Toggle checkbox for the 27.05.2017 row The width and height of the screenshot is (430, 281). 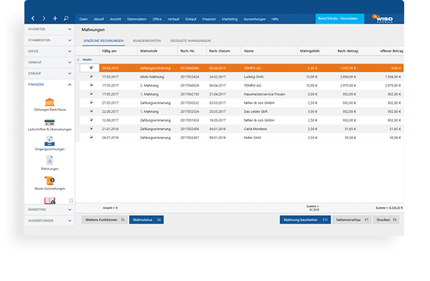(x=91, y=103)
